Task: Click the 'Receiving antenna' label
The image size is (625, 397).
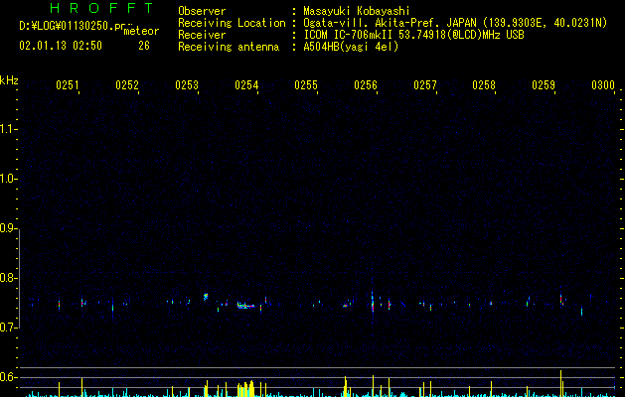Action: click(x=229, y=47)
